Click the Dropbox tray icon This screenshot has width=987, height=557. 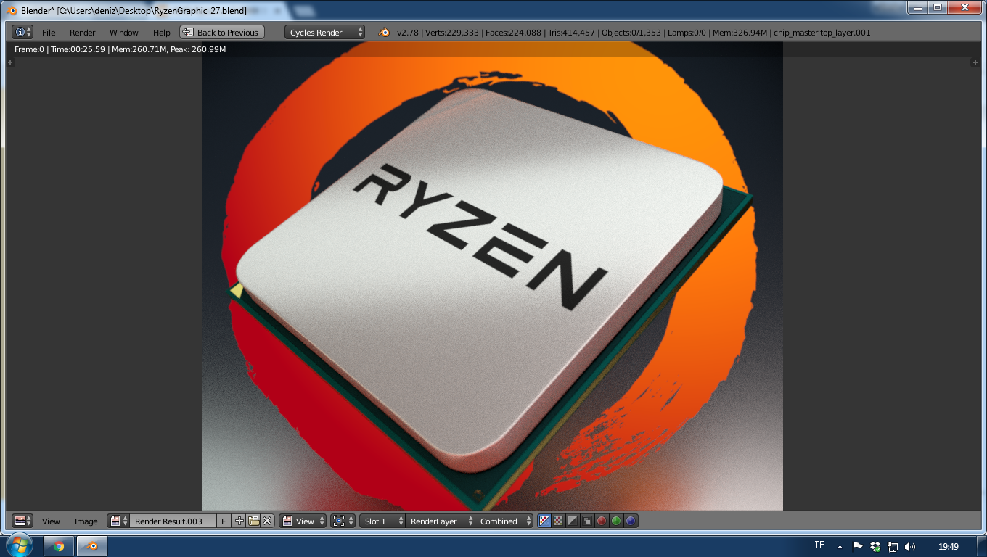click(875, 547)
